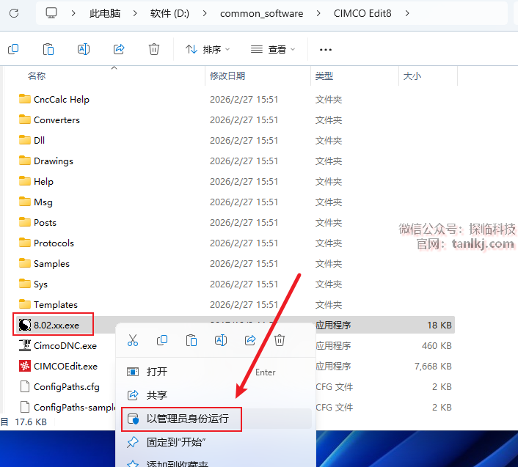Screen dimensions: 518x467
Task: Click the rename icon in the top toolbar
Action: pyautogui.click(x=84, y=49)
